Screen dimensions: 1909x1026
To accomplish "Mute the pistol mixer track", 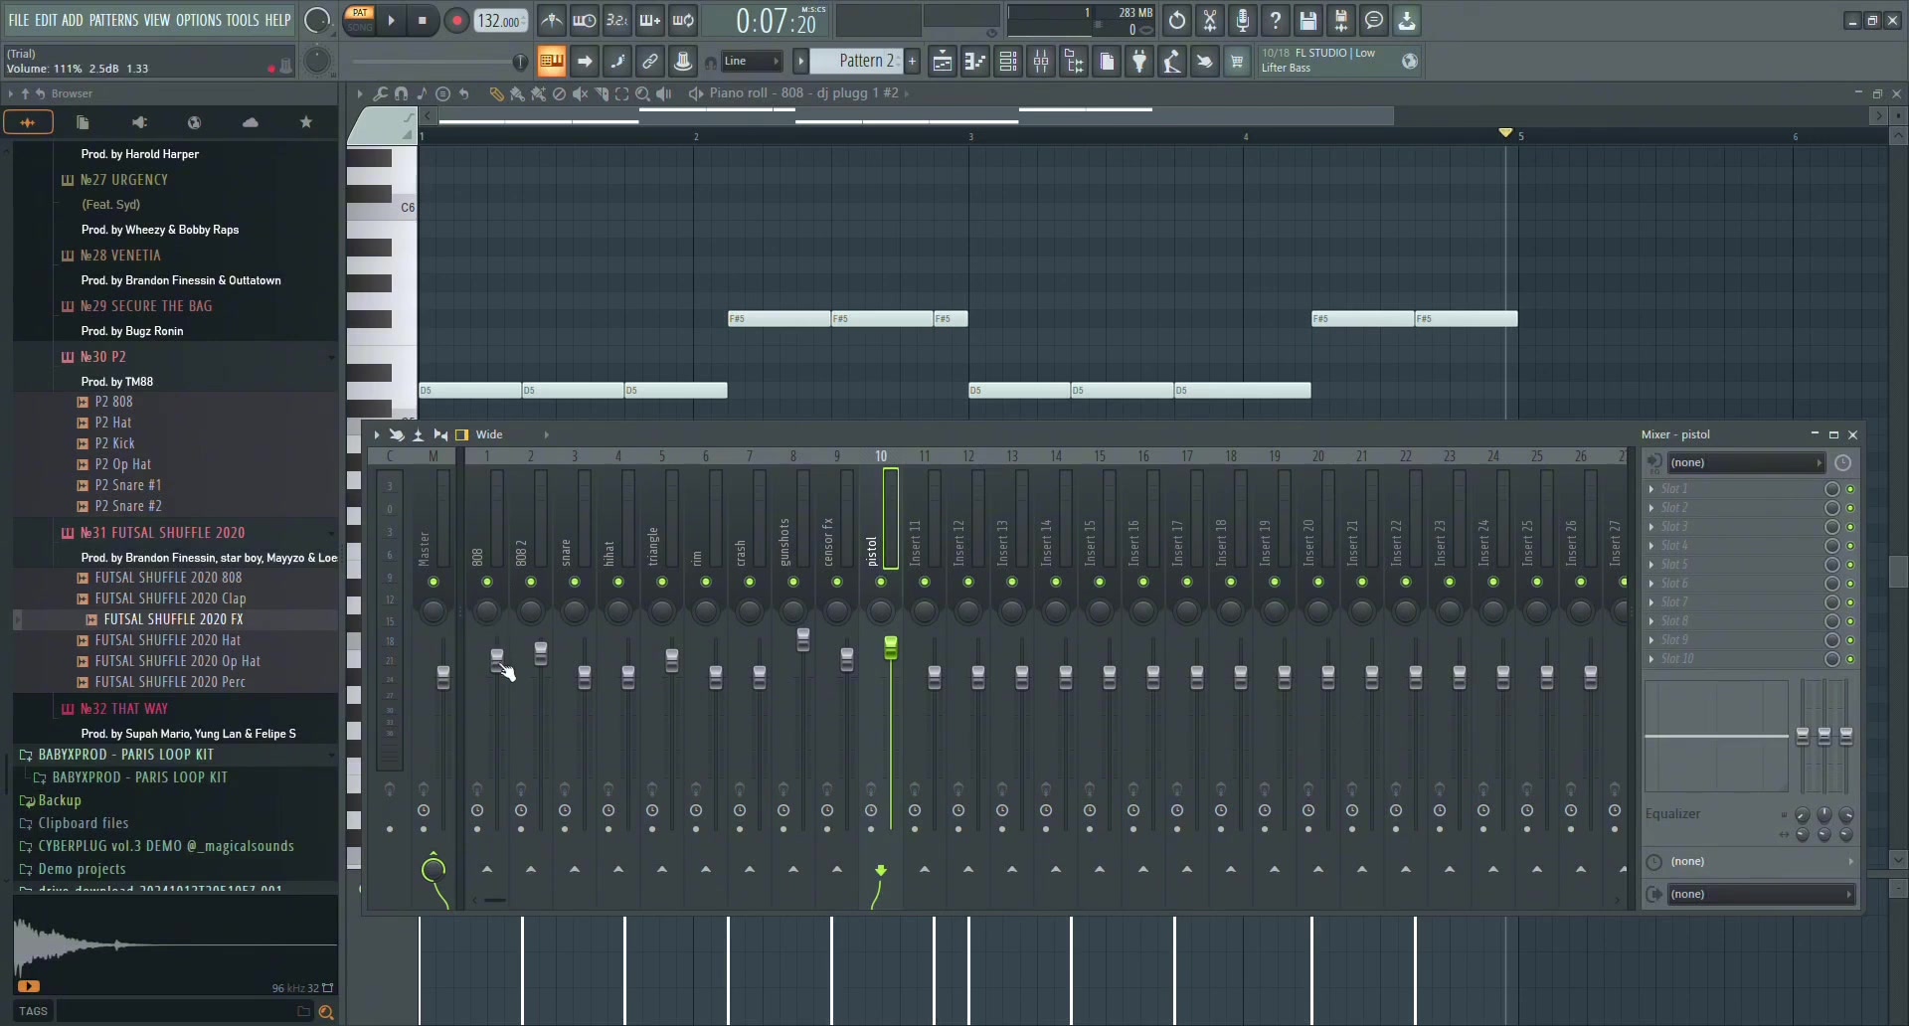I will coord(881,582).
